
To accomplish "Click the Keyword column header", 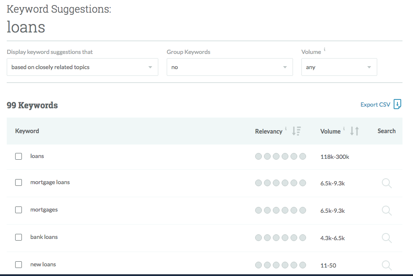I will (x=27, y=131).
